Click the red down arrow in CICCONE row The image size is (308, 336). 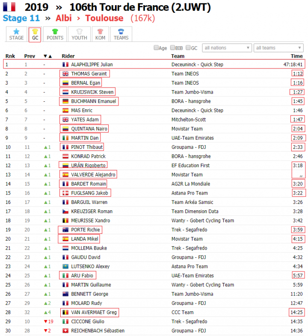[x=45, y=321]
